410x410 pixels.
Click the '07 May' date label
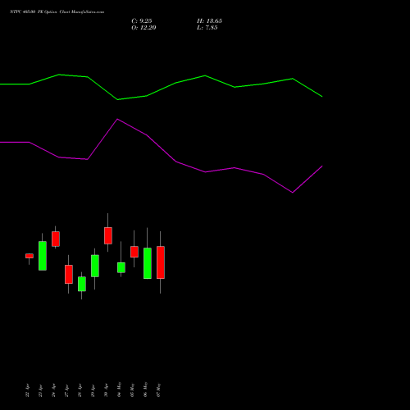point(158,389)
